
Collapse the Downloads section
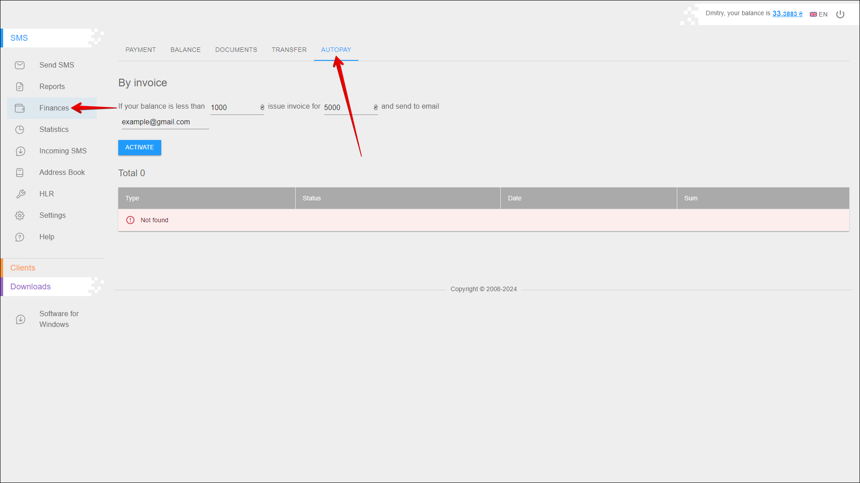pyautogui.click(x=30, y=287)
